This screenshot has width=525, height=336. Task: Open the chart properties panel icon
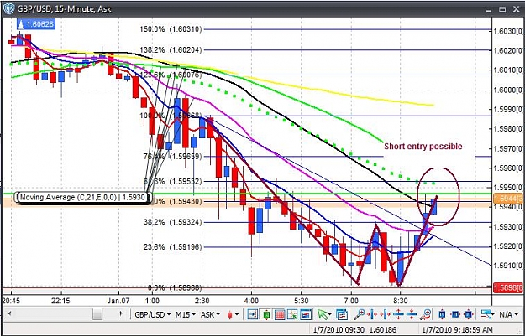pos(342,314)
